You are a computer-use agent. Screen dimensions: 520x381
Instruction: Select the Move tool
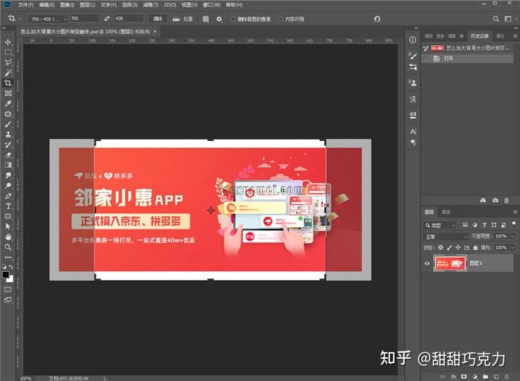[8, 42]
